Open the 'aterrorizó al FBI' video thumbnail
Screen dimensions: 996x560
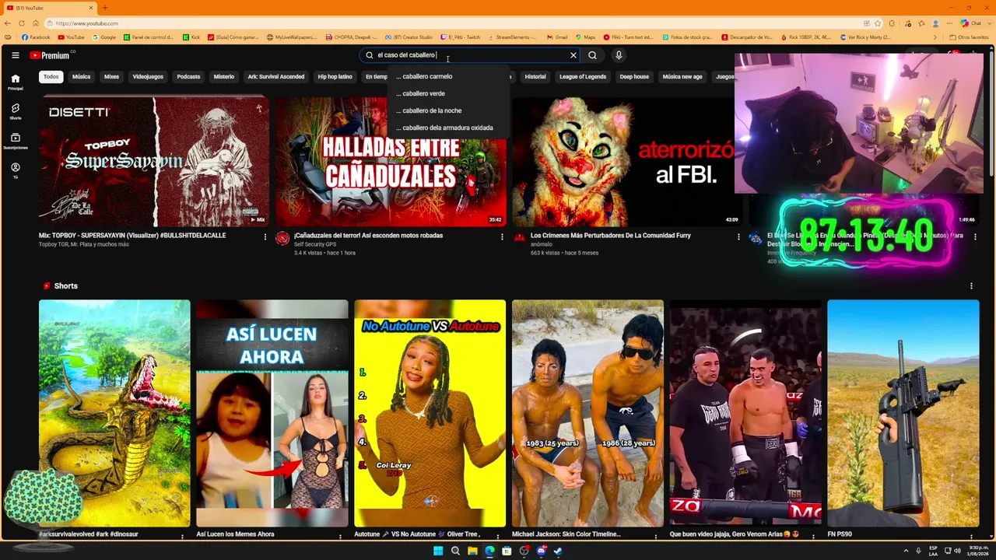[626, 161]
